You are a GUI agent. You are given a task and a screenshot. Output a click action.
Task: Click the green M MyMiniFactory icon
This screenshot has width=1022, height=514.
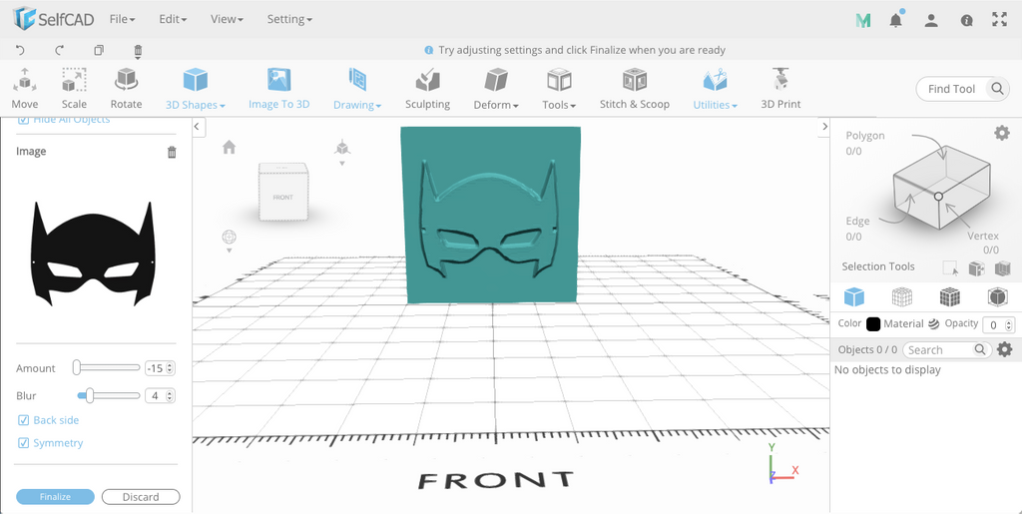(863, 20)
